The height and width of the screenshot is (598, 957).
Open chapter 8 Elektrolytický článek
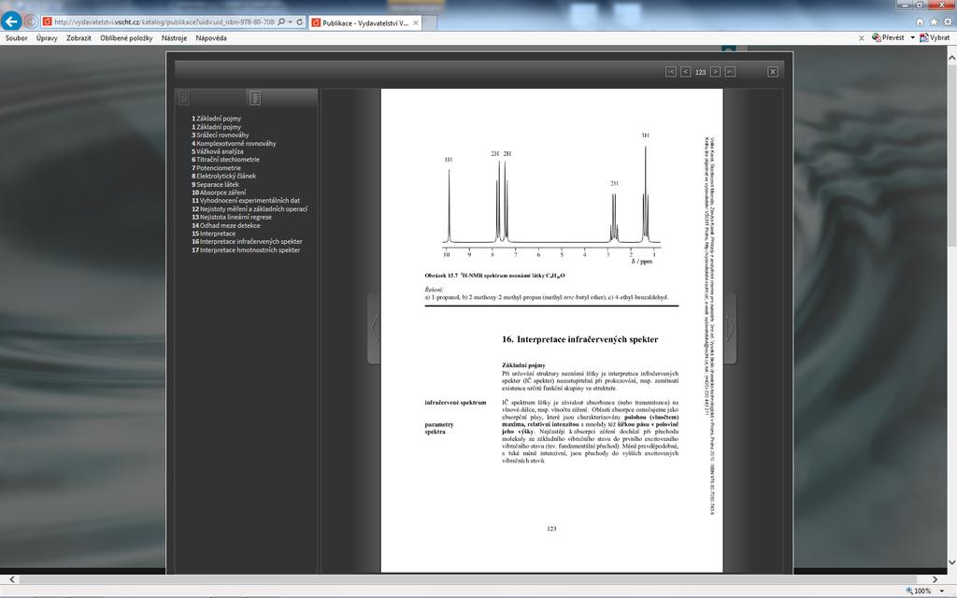pos(224,176)
